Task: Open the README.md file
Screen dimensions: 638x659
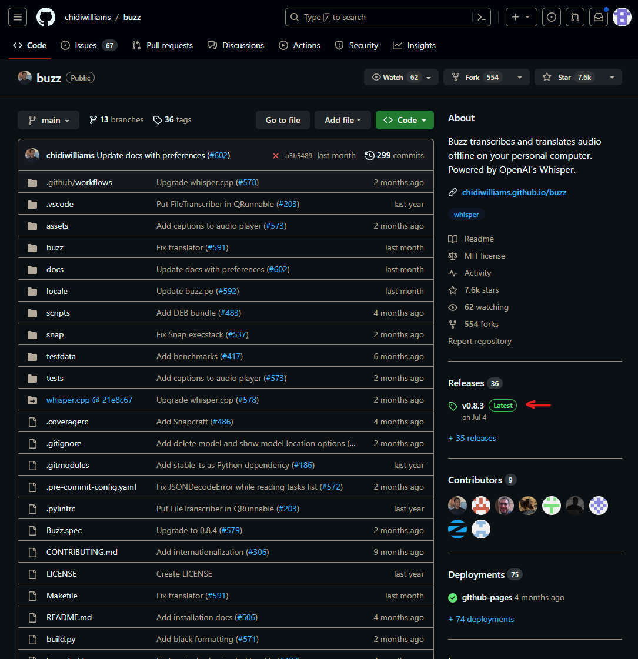Action: click(69, 617)
